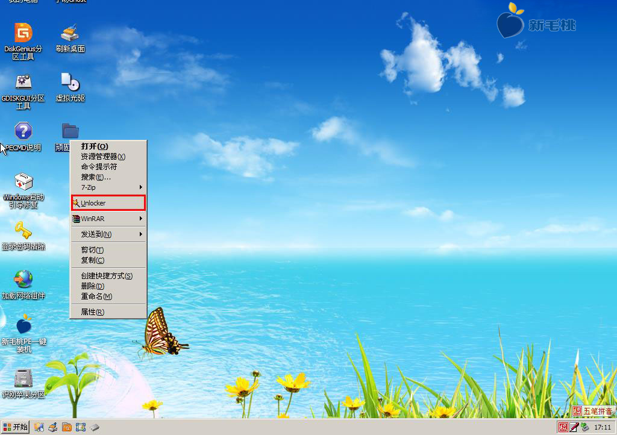Screen dimensions: 617x435
Task: Expand the WinRAR submenu
Action: [108, 219]
